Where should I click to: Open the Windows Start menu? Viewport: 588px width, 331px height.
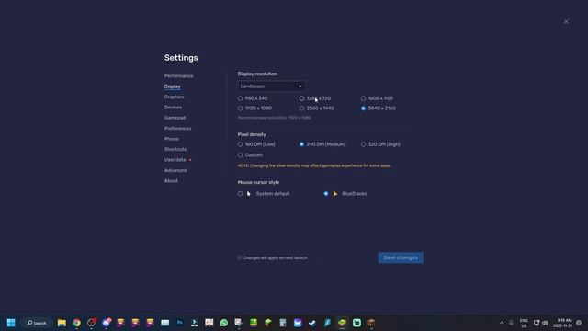coord(11,323)
